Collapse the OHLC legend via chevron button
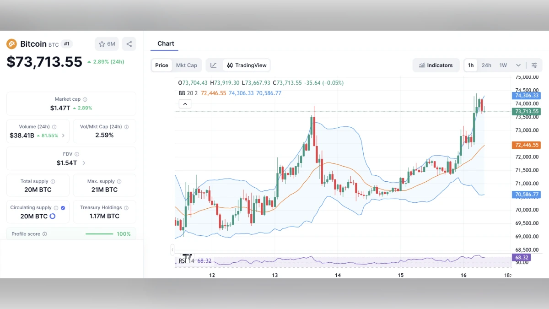The image size is (549, 309). pyautogui.click(x=185, y=103)
